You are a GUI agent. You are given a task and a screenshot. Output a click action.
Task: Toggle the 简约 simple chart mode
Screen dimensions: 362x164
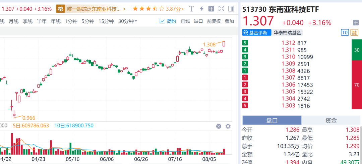click(x=168, y=21)
